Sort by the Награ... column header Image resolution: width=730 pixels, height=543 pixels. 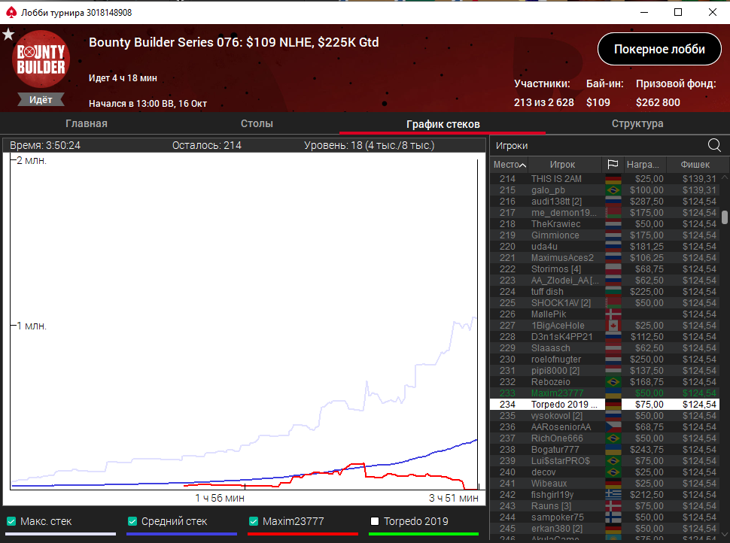point(643,165)
